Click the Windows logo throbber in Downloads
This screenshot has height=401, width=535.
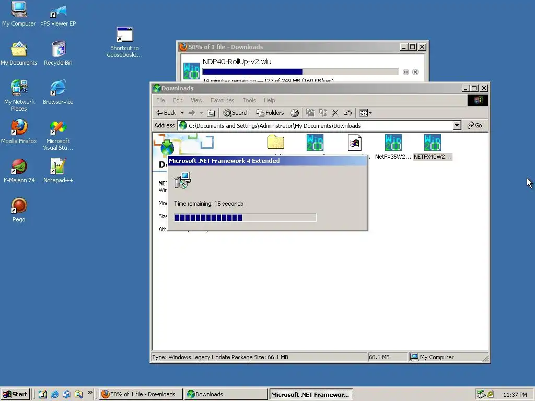click(x=478, y=100)
